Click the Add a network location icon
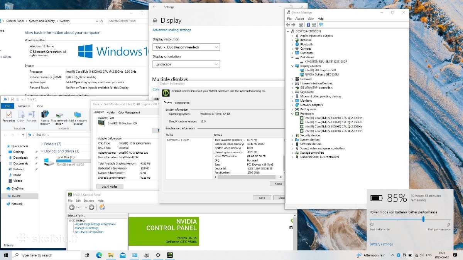The image size is (463, 260). [x=78, y=114]
